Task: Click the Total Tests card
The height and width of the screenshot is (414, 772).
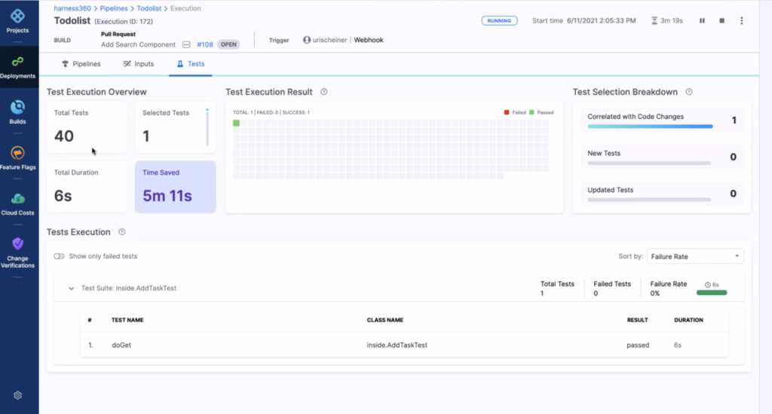Action: click(87, 127)
